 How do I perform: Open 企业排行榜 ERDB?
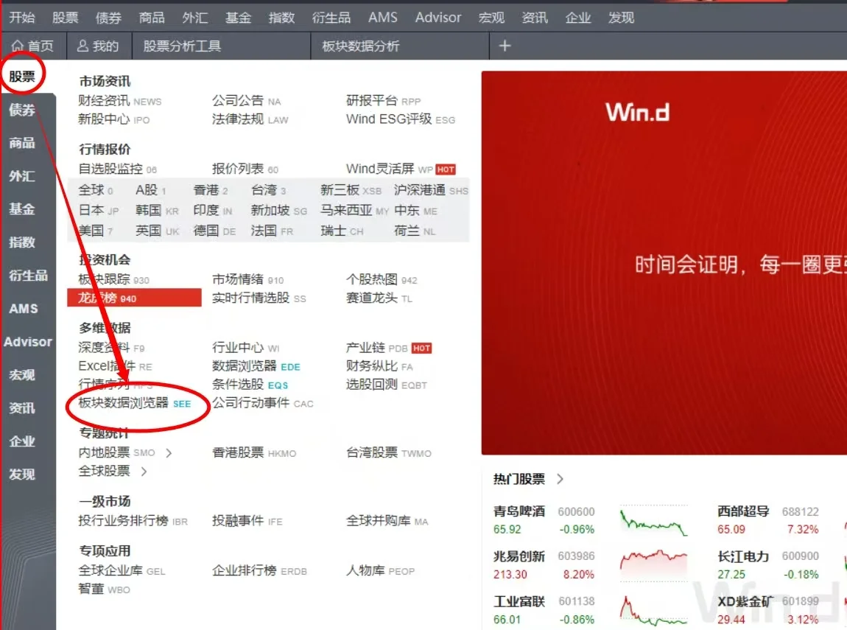pos(260,570)
